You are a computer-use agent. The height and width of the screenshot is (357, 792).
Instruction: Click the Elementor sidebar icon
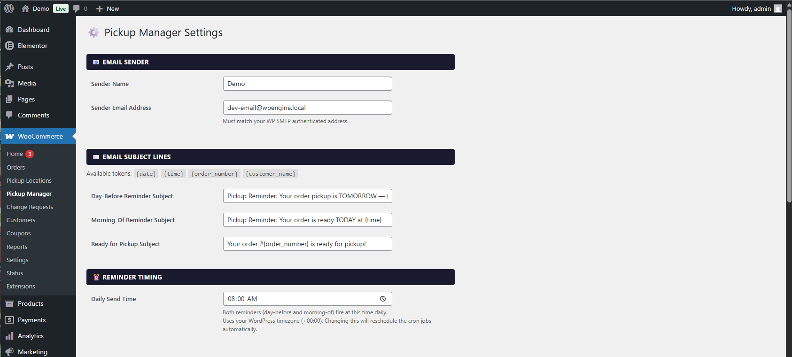click(x=9, y=46)
